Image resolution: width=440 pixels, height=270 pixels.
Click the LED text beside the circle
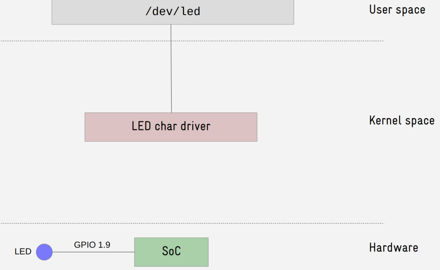(23, 252)
